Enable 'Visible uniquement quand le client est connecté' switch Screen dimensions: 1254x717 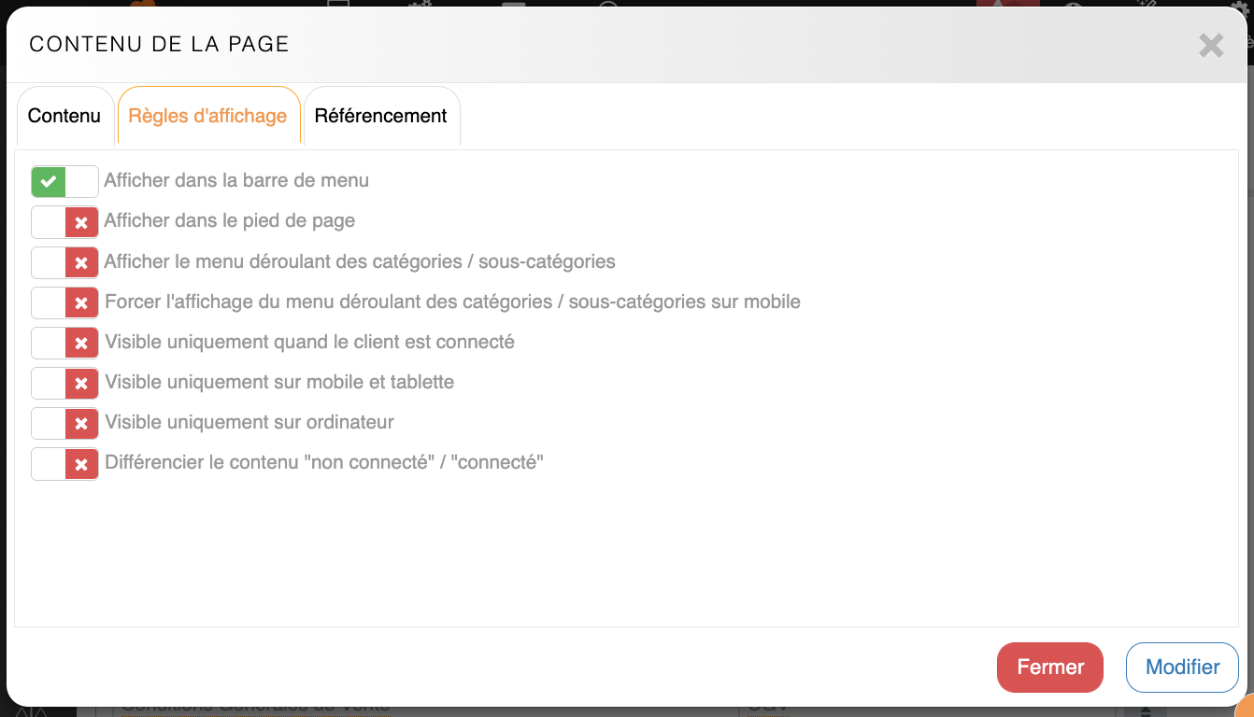64,343
